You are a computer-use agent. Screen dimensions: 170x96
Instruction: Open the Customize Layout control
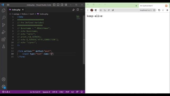tap(66, 5)
